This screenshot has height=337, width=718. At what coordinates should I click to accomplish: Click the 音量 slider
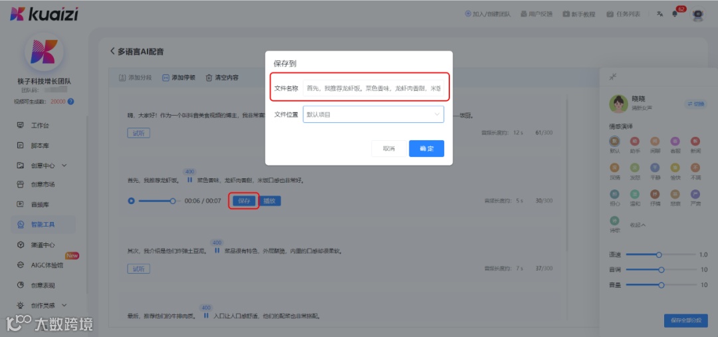661,284
